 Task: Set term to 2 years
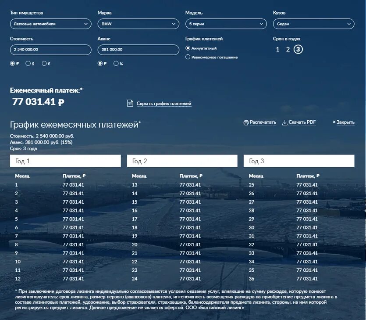point(288,49)
